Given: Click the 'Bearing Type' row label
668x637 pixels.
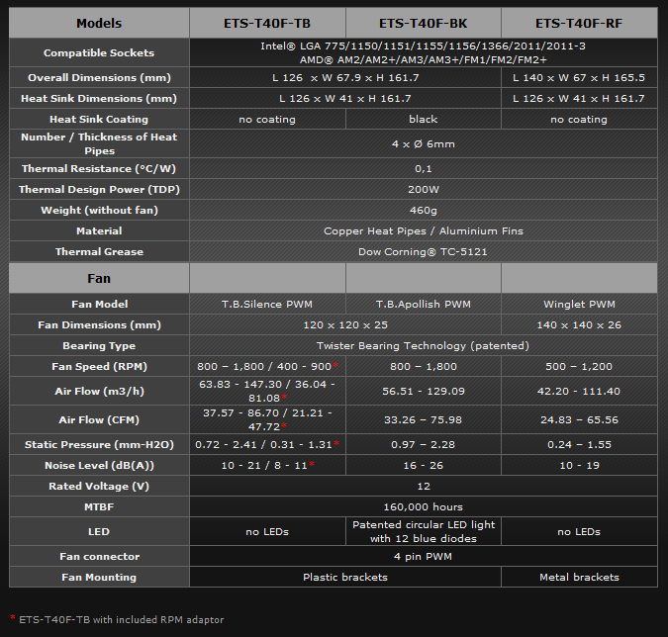Looking at the screenshot, I should 99,346.
